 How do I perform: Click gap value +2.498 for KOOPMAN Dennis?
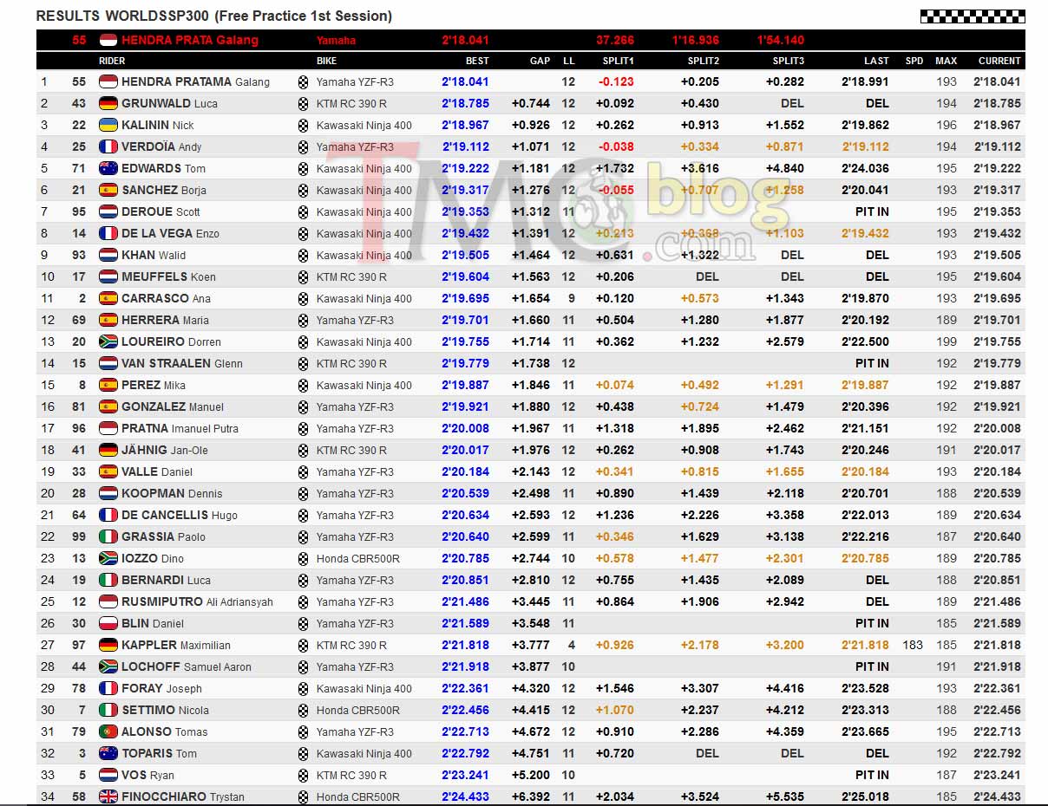point(531,493)
